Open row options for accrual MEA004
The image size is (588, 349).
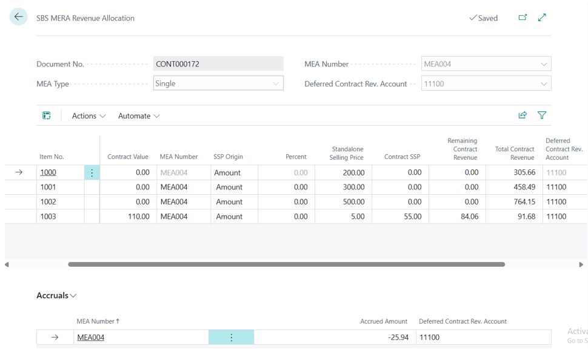231,338
